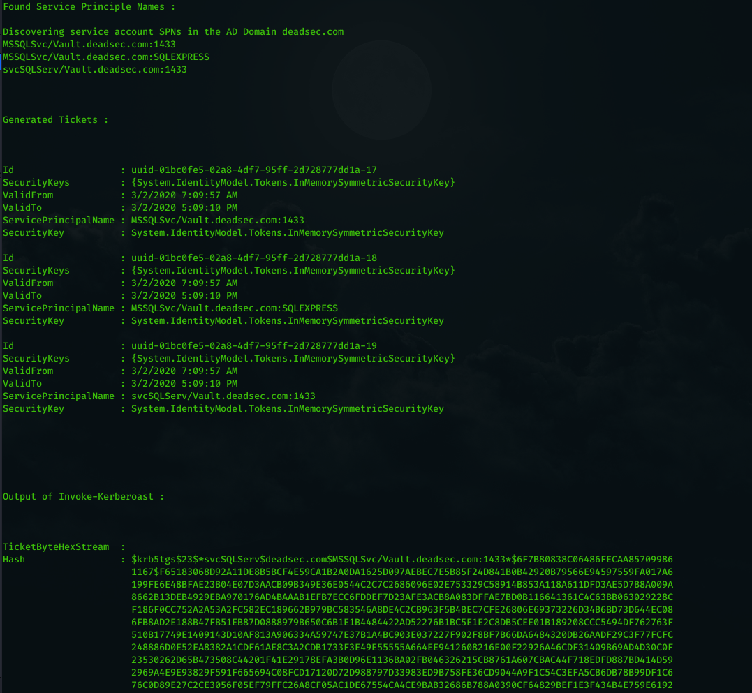Screen dimensions: 752x693
Task: Click the SecurityKey value of ticket dd1a-18
Action: pos(288,320)
